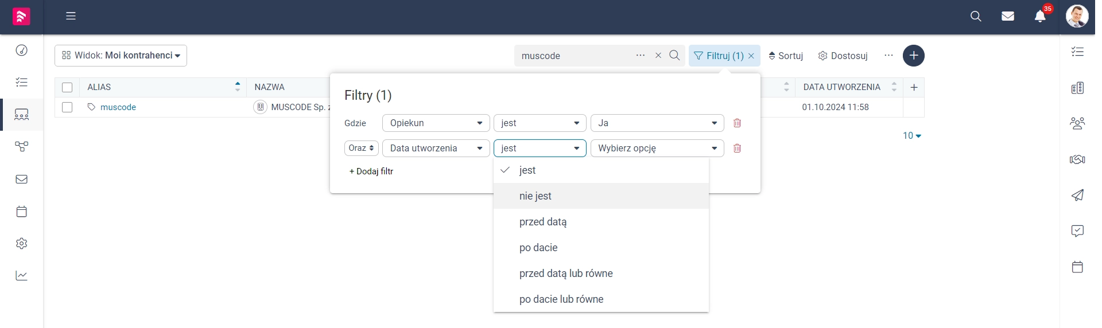Open notifications bell with 35 badge

click(1040, 16)
